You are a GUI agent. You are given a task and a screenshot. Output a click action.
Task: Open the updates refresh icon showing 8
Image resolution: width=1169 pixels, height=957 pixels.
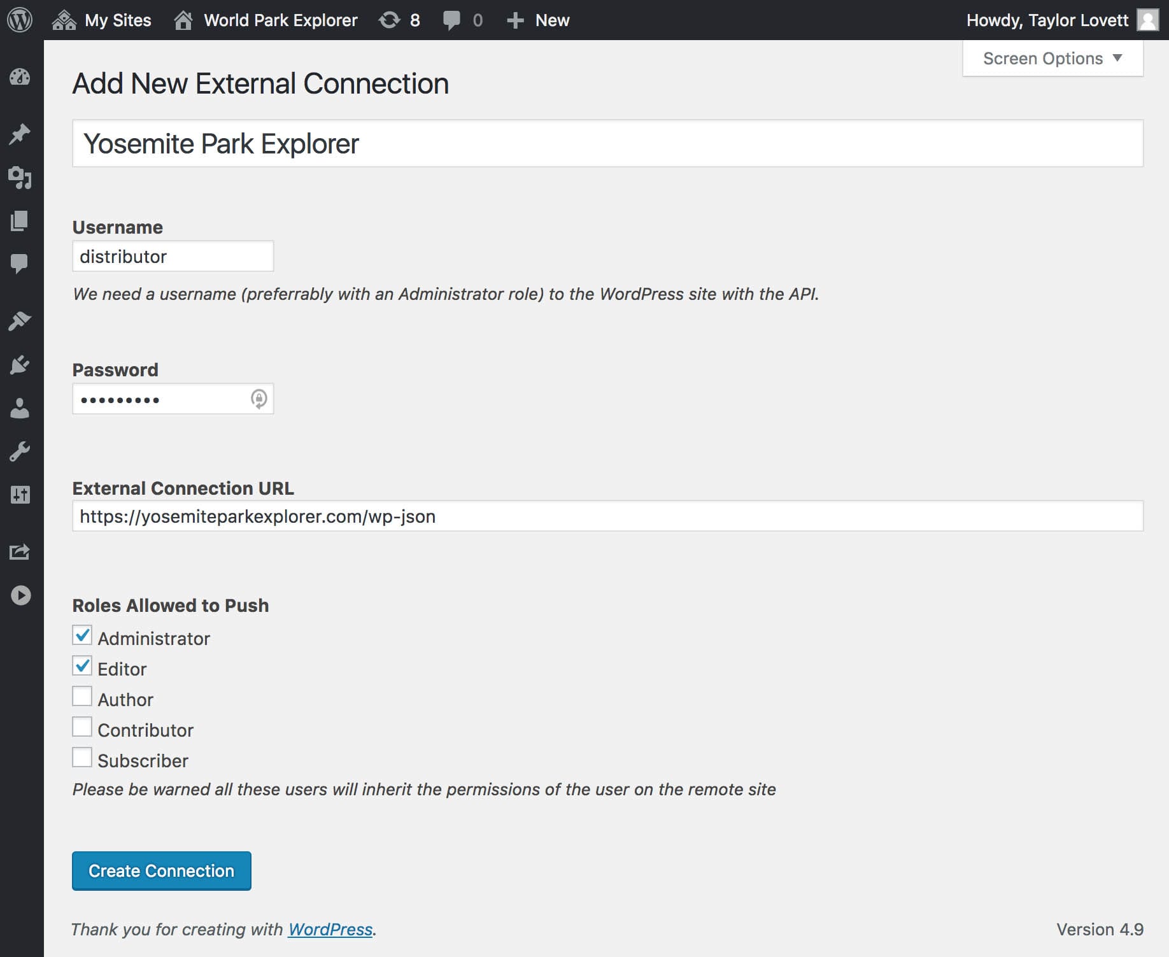click(389, 20)
